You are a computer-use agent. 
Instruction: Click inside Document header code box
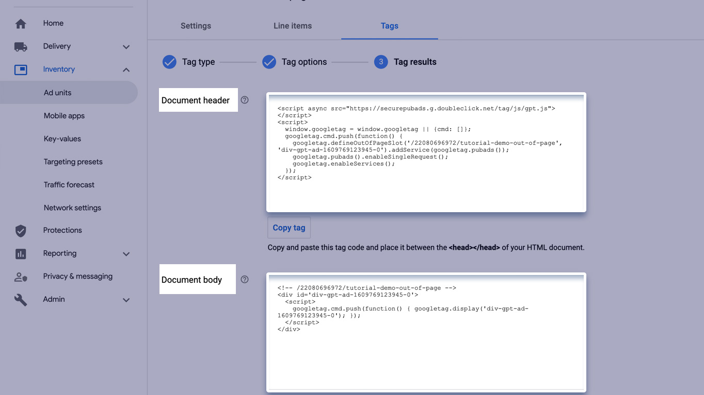pos(426,152)
